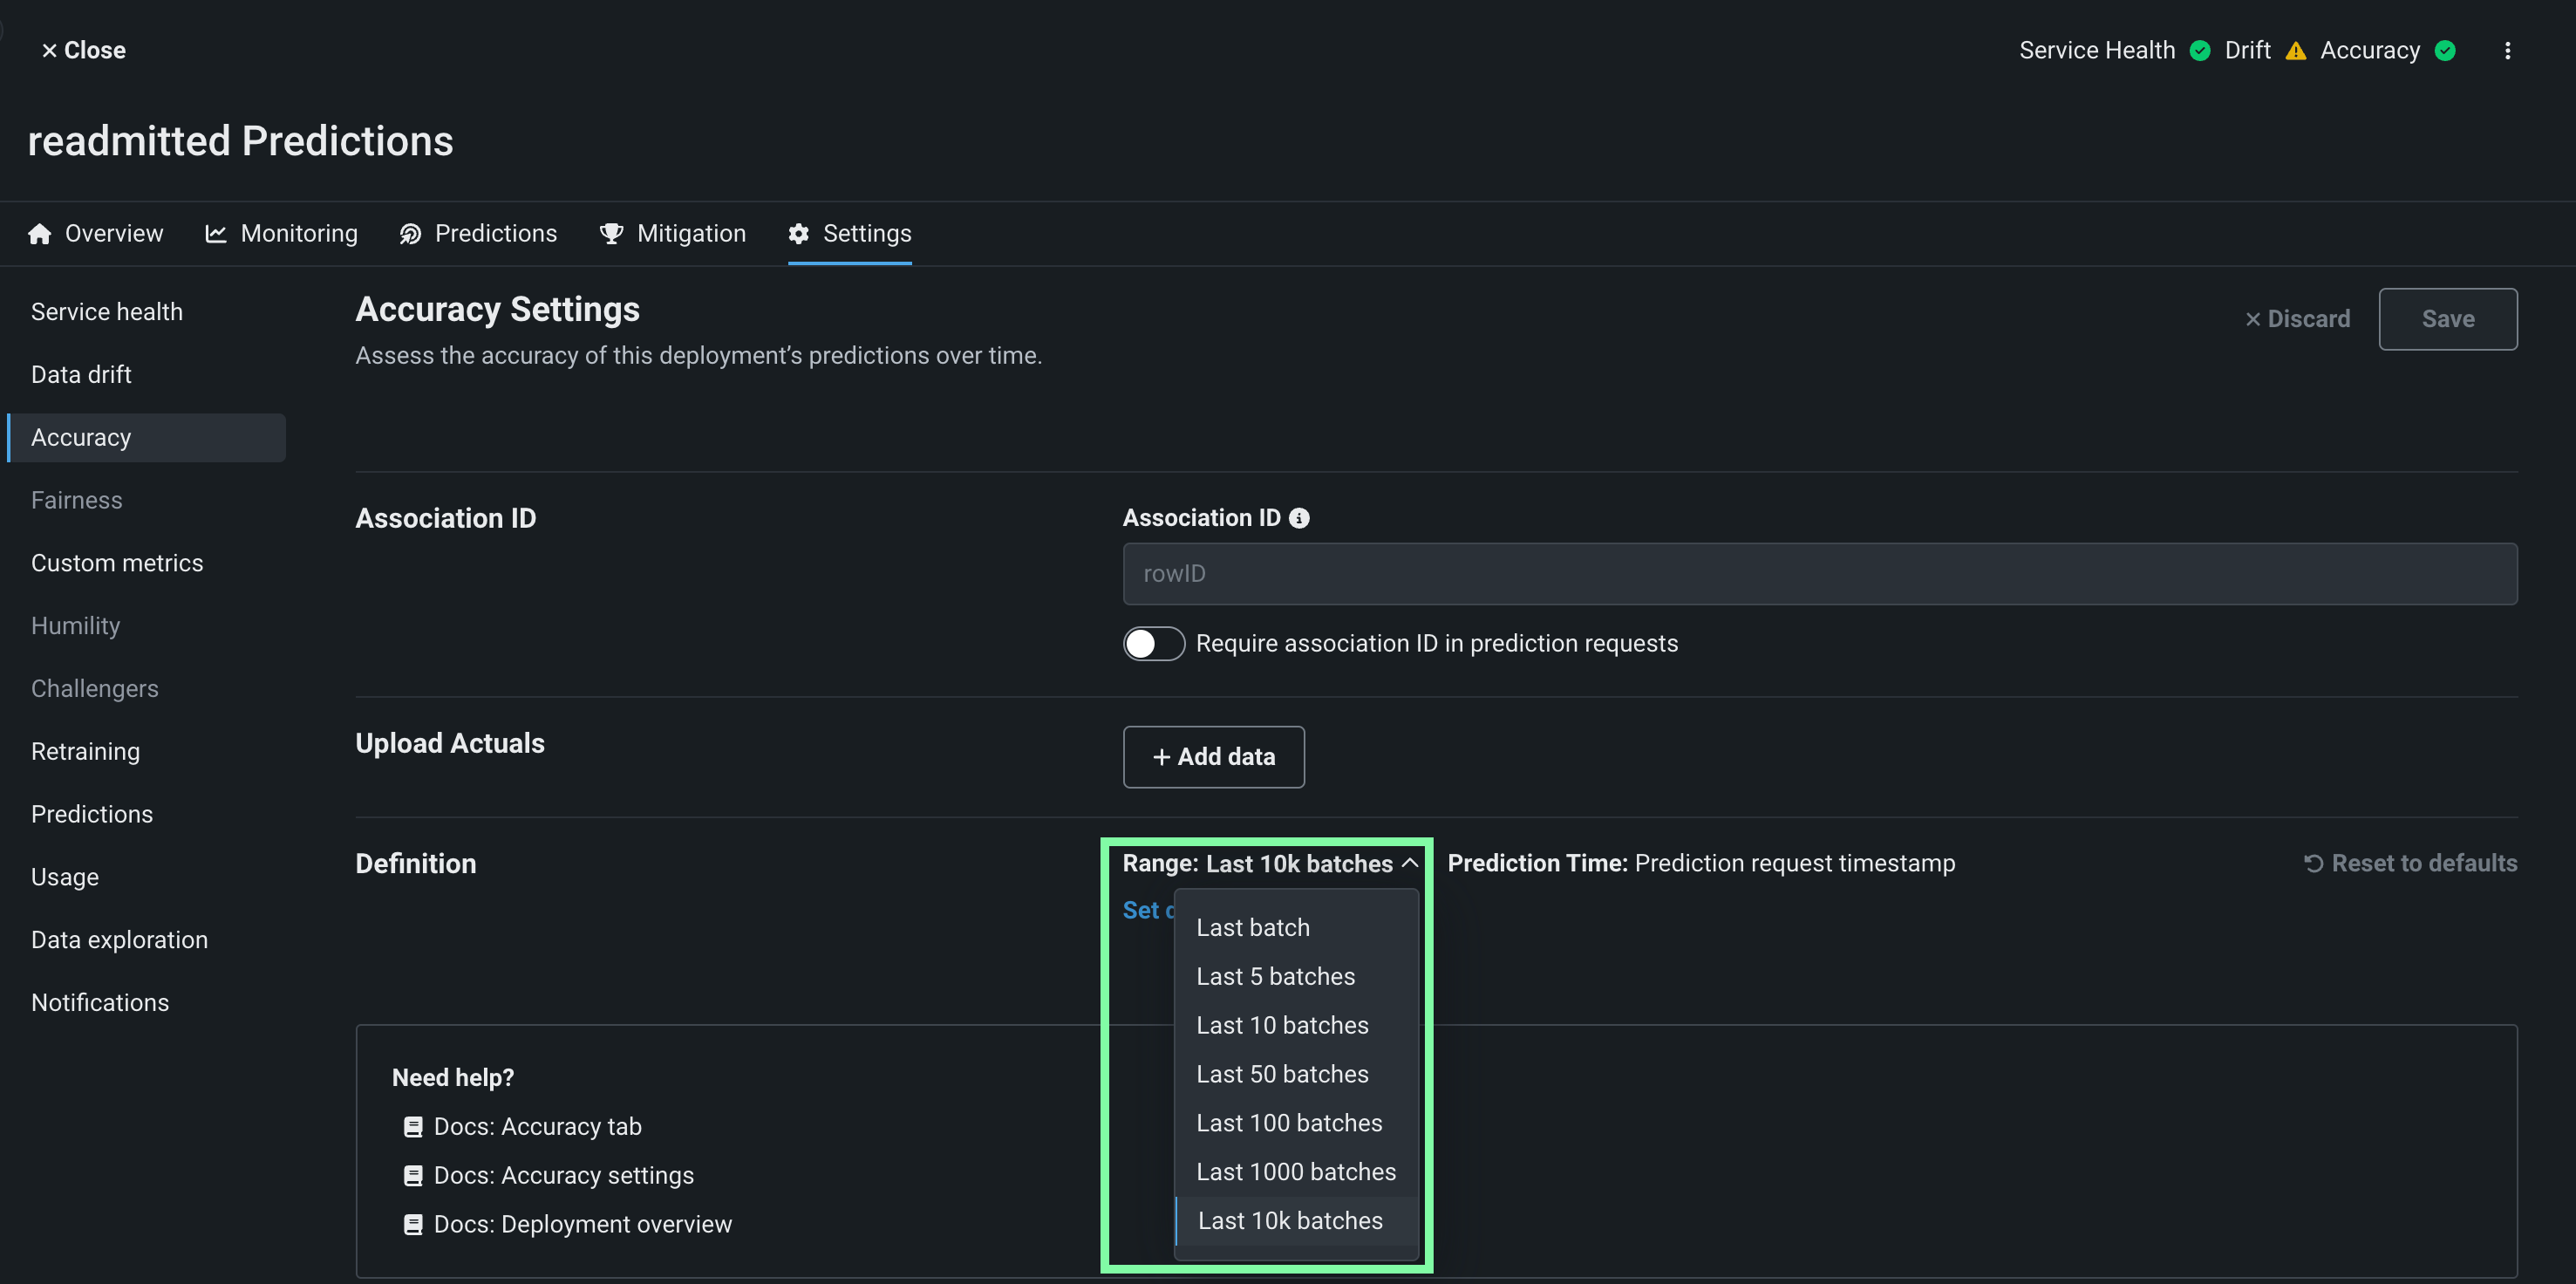Open Docs: Accuracy settings link
The height and width of the screenshot is (1284, 2576).
[x=563, y=1175]
